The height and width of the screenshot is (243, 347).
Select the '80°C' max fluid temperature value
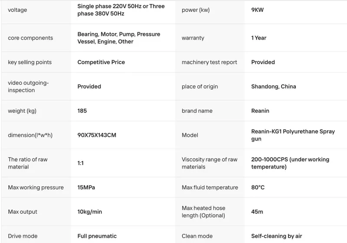point(258,187)
